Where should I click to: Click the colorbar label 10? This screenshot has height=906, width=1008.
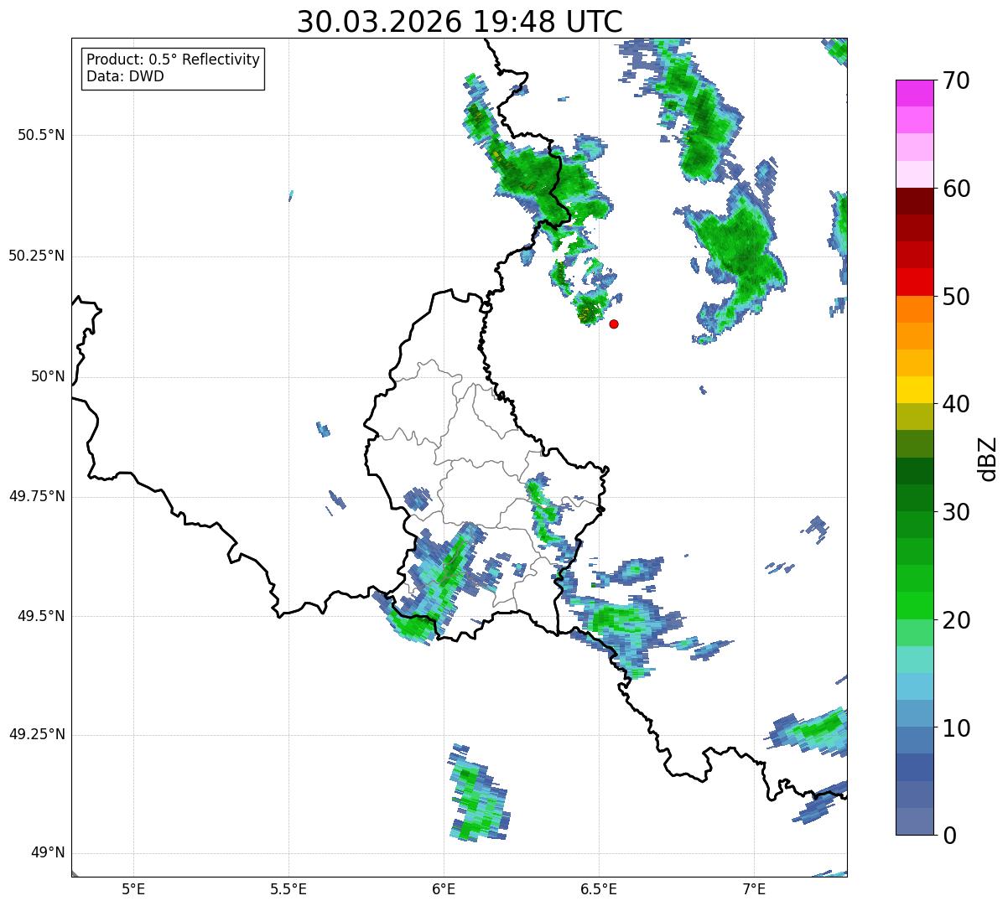[955, 727]
